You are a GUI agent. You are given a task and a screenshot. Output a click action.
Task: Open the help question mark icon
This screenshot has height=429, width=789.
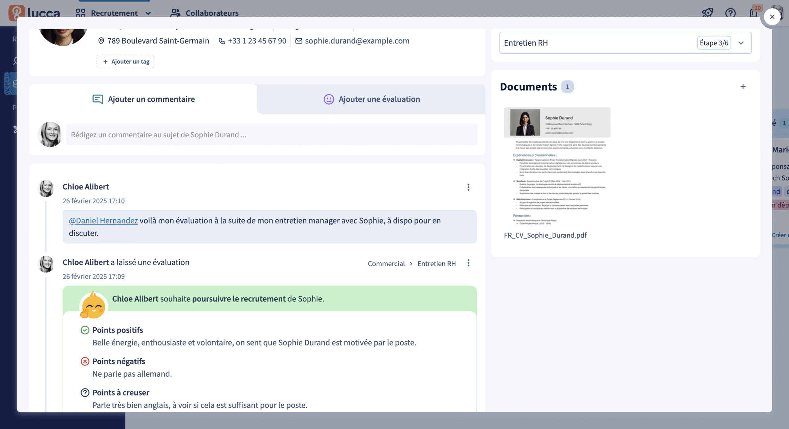coord(730,13)
